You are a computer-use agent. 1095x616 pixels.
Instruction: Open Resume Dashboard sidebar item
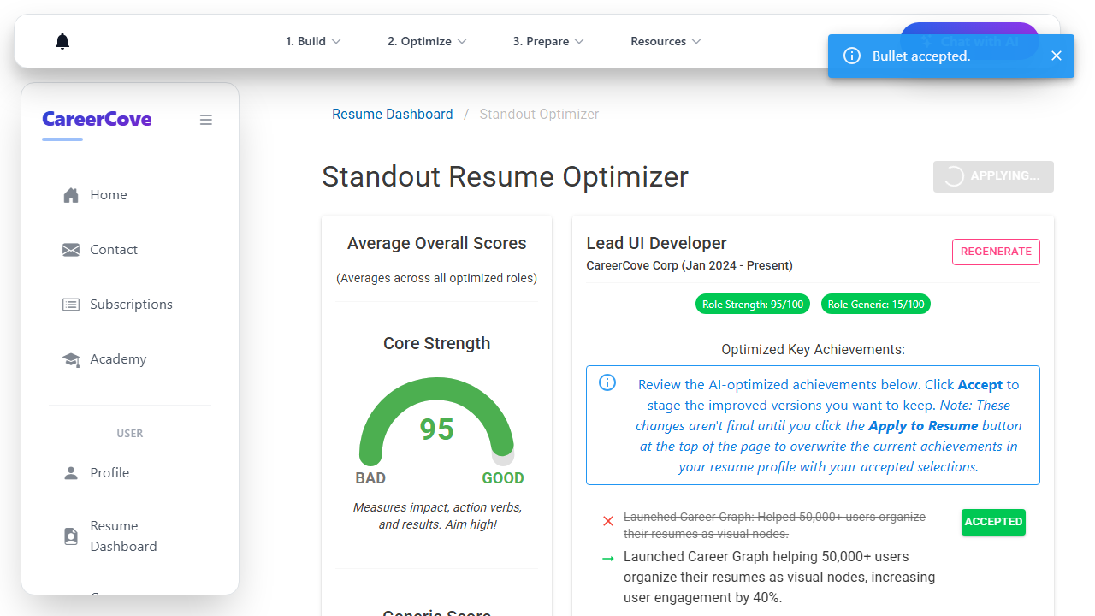click(130, 536)
